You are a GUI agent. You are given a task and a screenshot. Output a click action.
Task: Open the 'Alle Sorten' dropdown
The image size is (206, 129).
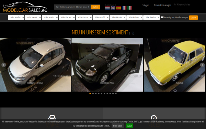(84, 18)
